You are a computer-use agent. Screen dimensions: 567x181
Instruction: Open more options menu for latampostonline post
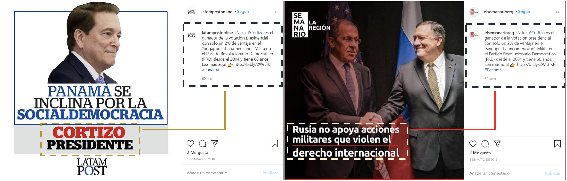[275, 12]
